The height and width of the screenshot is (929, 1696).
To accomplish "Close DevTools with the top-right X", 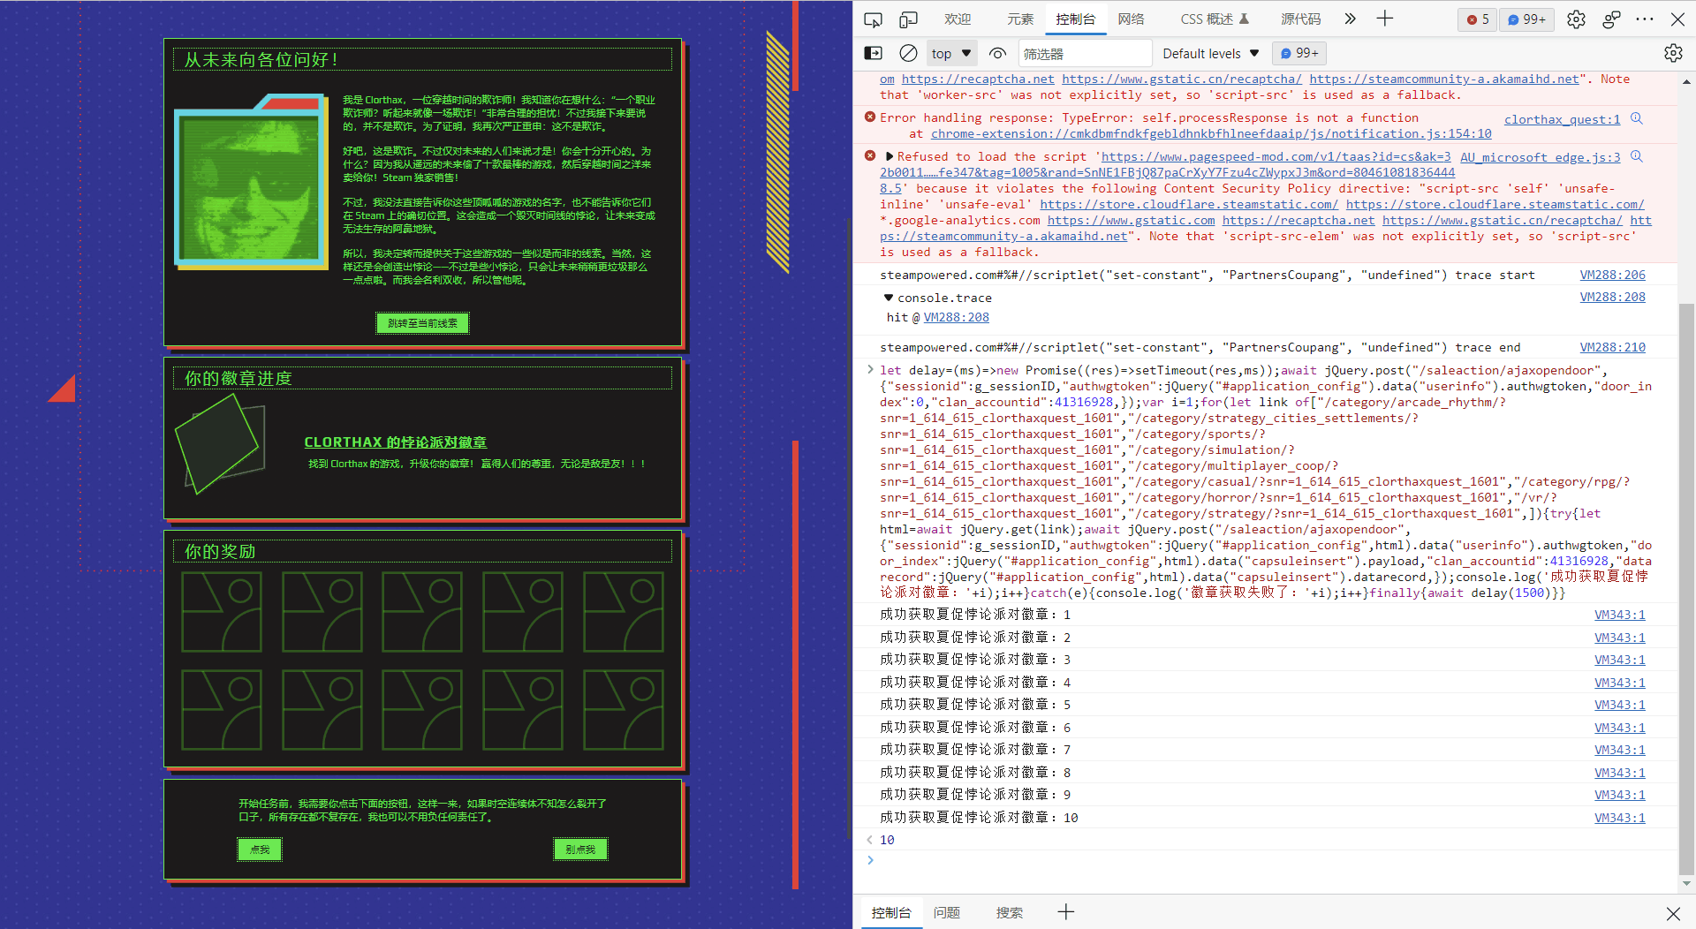I will tap(1677, 19).
